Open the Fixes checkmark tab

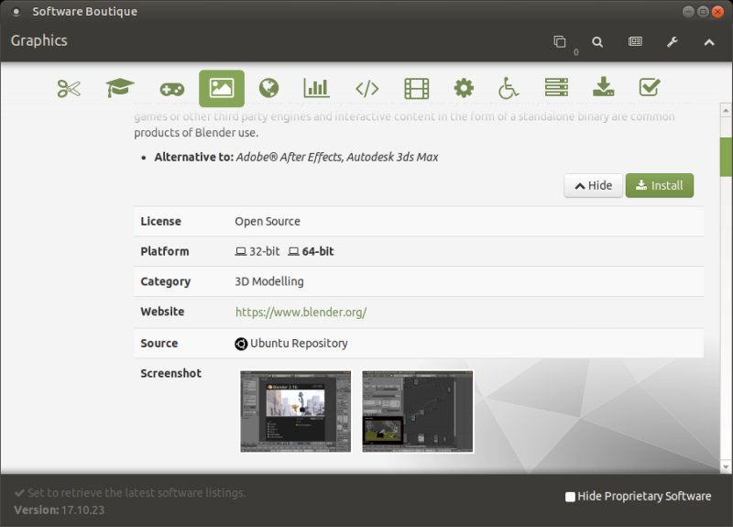(x=650, y=88)
